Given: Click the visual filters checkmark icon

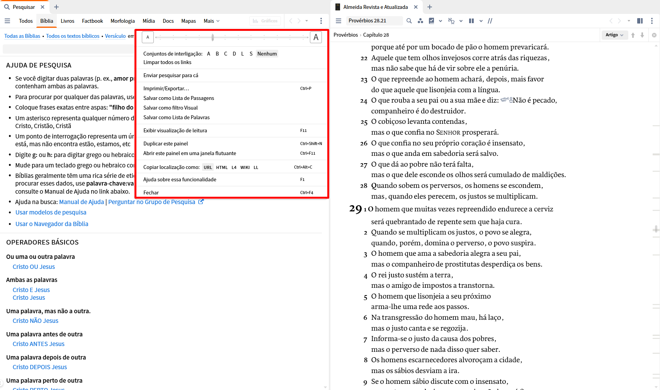Looking at the screenshot, I should (432, 21).
